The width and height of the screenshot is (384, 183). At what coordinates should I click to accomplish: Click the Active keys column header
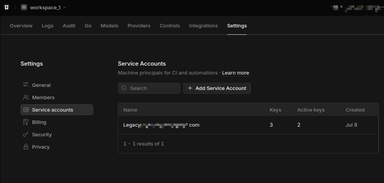(311, 110)
